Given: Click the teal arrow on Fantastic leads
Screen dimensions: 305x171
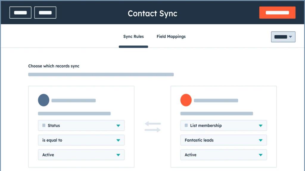Looking at the screenshot, I should click(261, 140).
